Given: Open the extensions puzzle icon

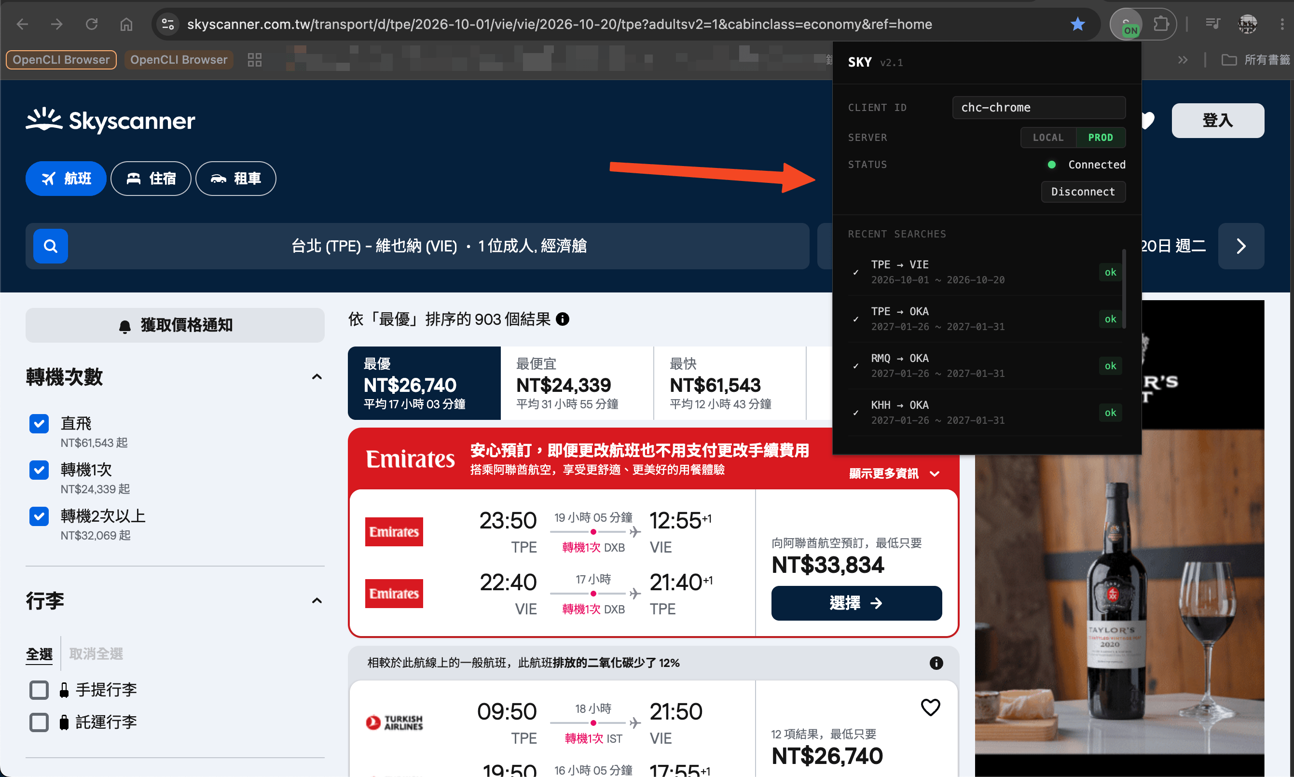Looking at the screenshot, I should 1160,24.
